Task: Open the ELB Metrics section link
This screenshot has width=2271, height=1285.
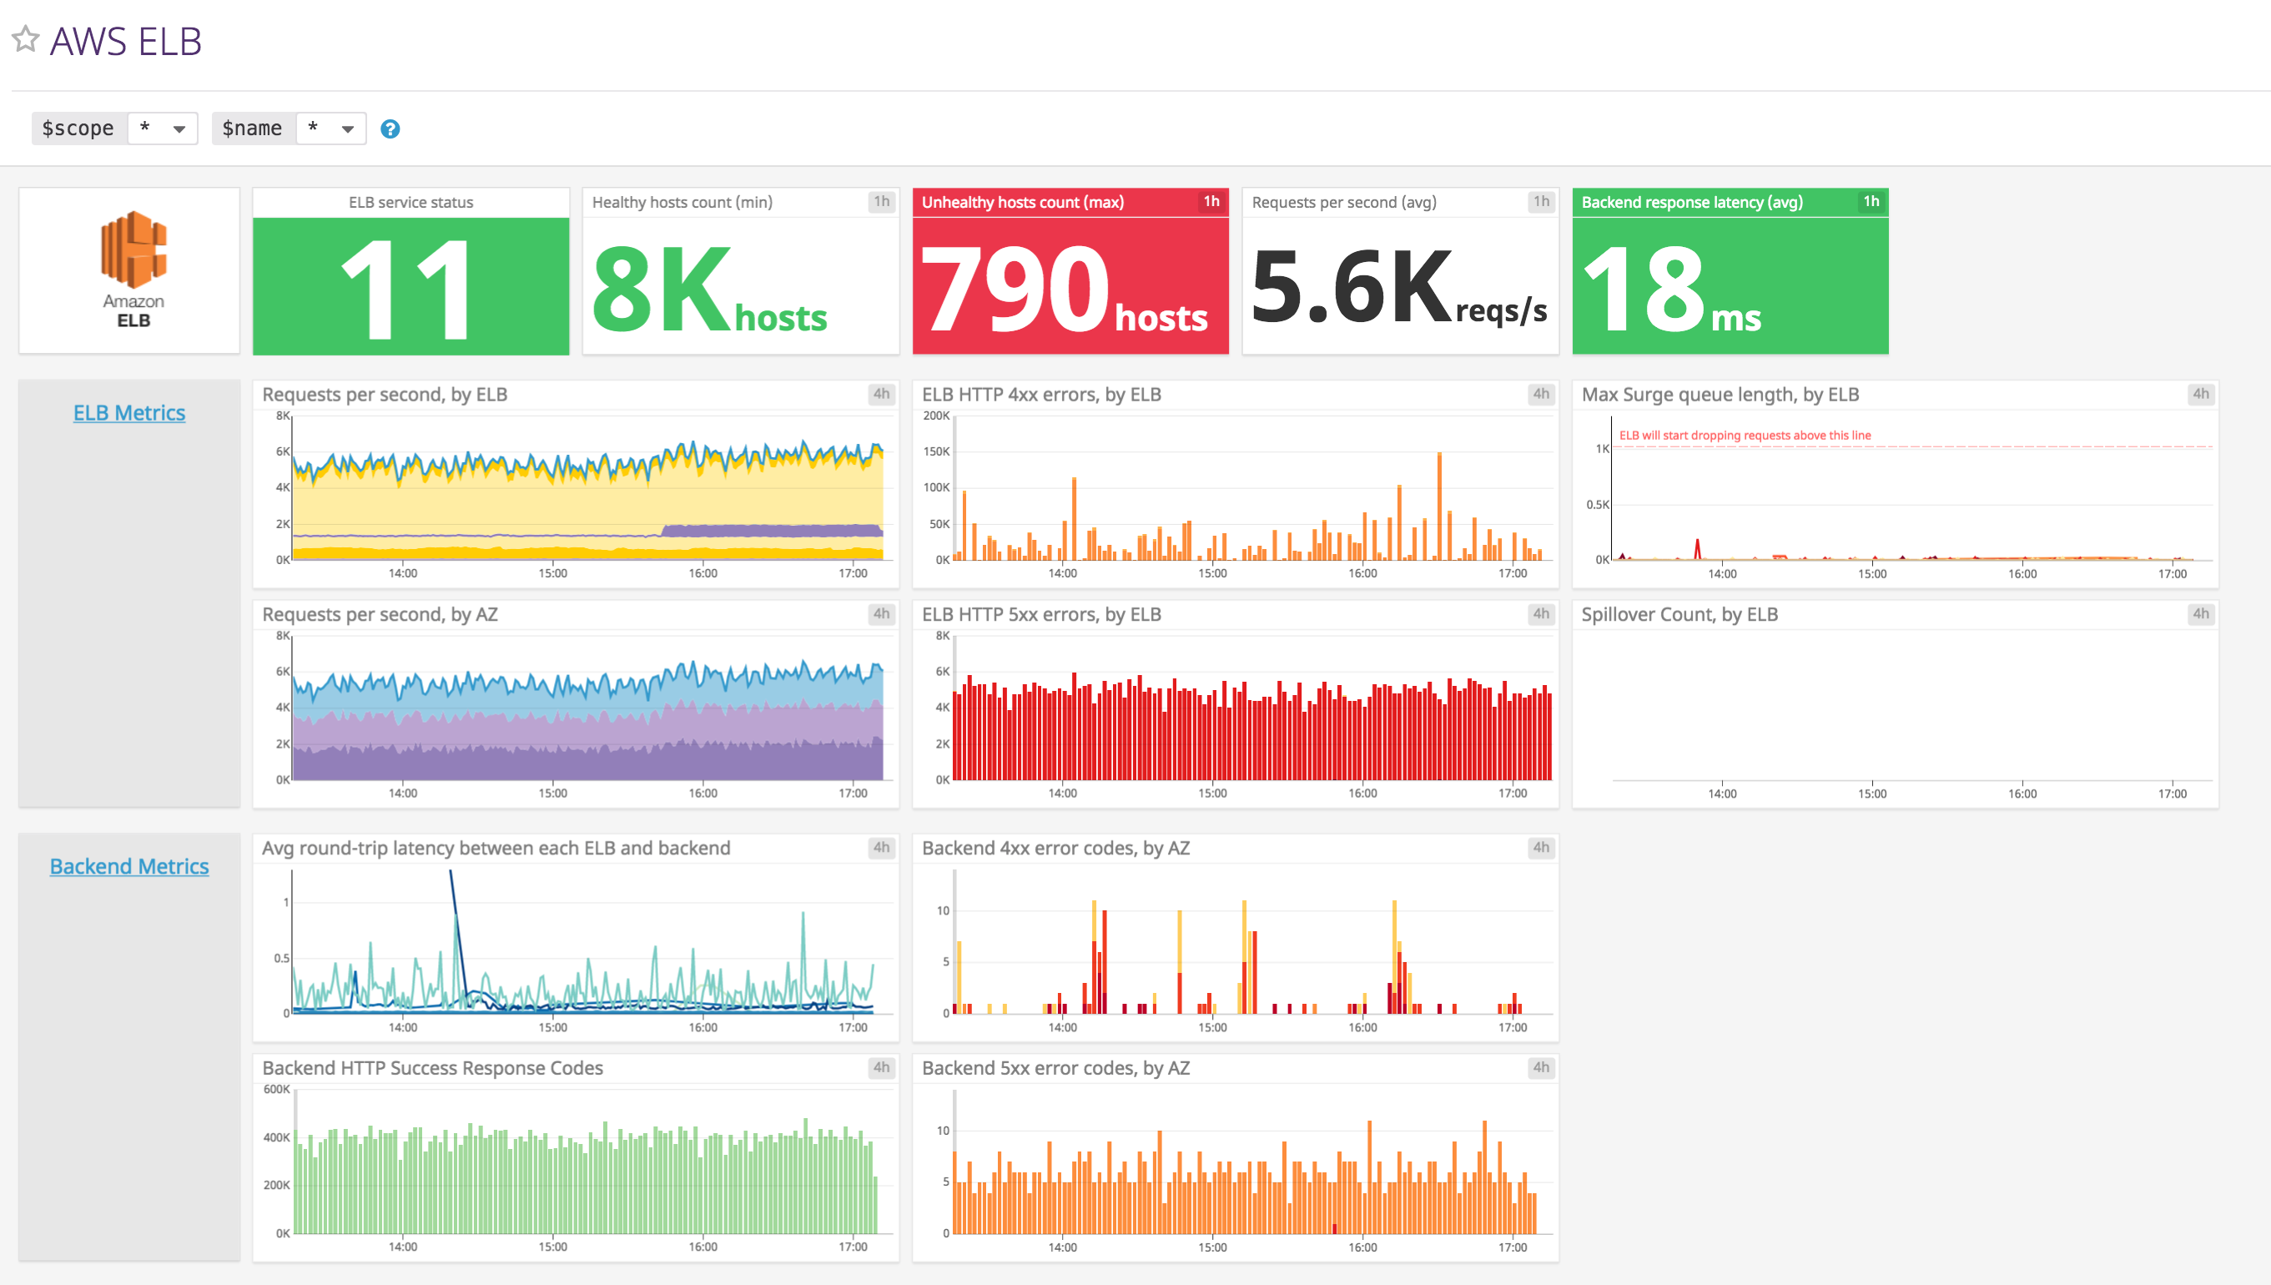Action: tap(128, 412)
